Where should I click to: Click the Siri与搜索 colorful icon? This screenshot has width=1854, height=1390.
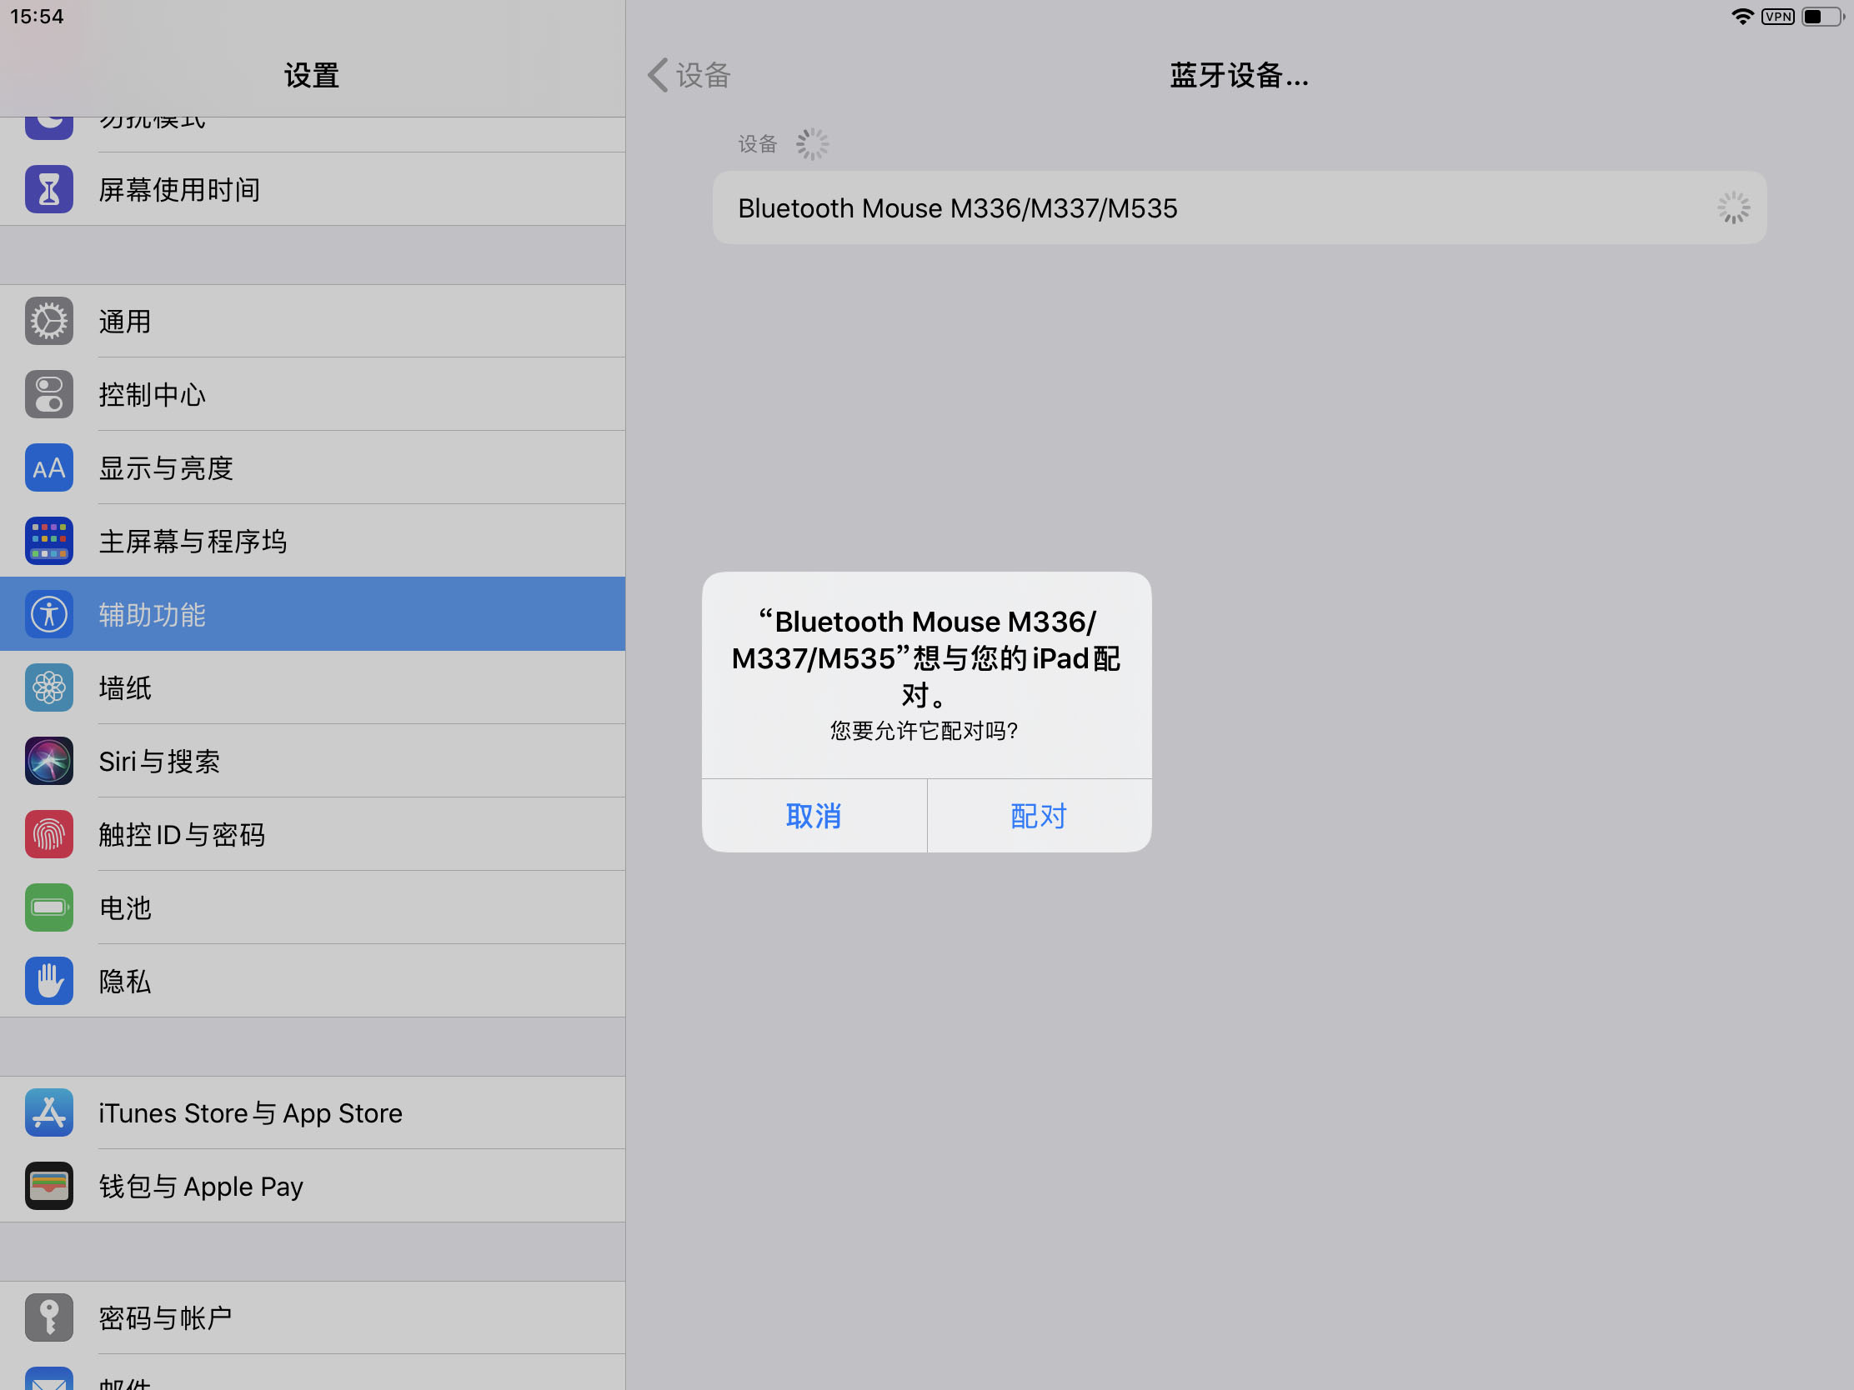click(48, 761)
